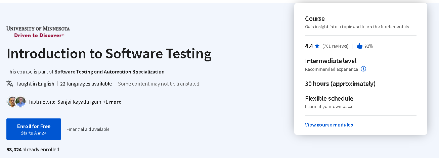
Task: Click the Recommended experience label
Action: [x=332, y=69]
